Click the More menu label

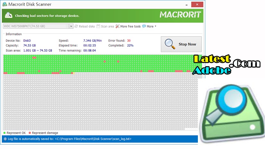pos(150,26)
